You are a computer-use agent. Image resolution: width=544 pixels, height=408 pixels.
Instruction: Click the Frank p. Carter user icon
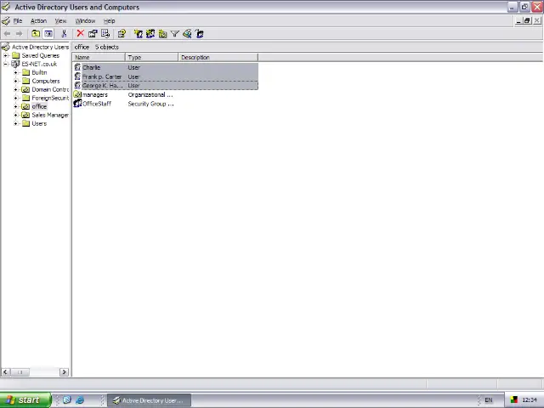click(x=77, y=76)
